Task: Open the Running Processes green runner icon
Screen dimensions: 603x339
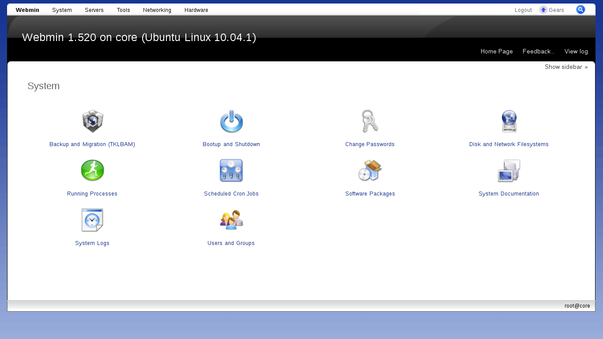Action: [92, 170]
